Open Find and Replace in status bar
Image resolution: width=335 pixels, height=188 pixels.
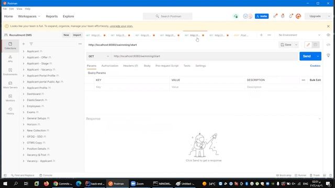[23, 175]
